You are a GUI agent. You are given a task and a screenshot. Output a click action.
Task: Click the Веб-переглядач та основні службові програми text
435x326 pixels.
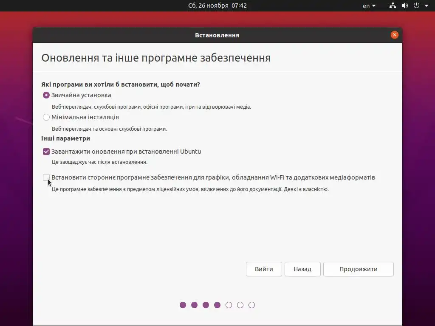point(109,129)
